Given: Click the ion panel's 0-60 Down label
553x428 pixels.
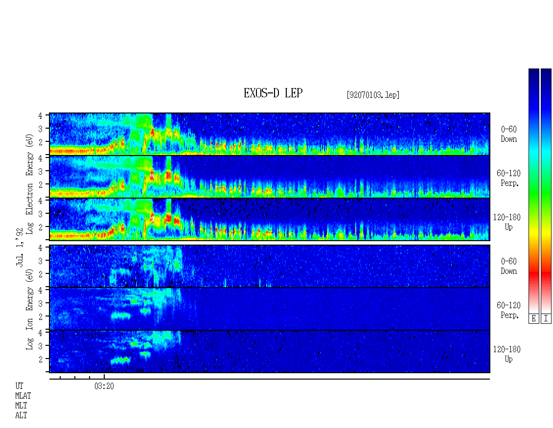Looking at the screenshot, I should (x=508, y=266).
